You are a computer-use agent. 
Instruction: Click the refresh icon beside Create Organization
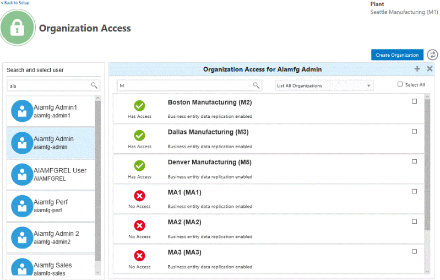[432, 55]
